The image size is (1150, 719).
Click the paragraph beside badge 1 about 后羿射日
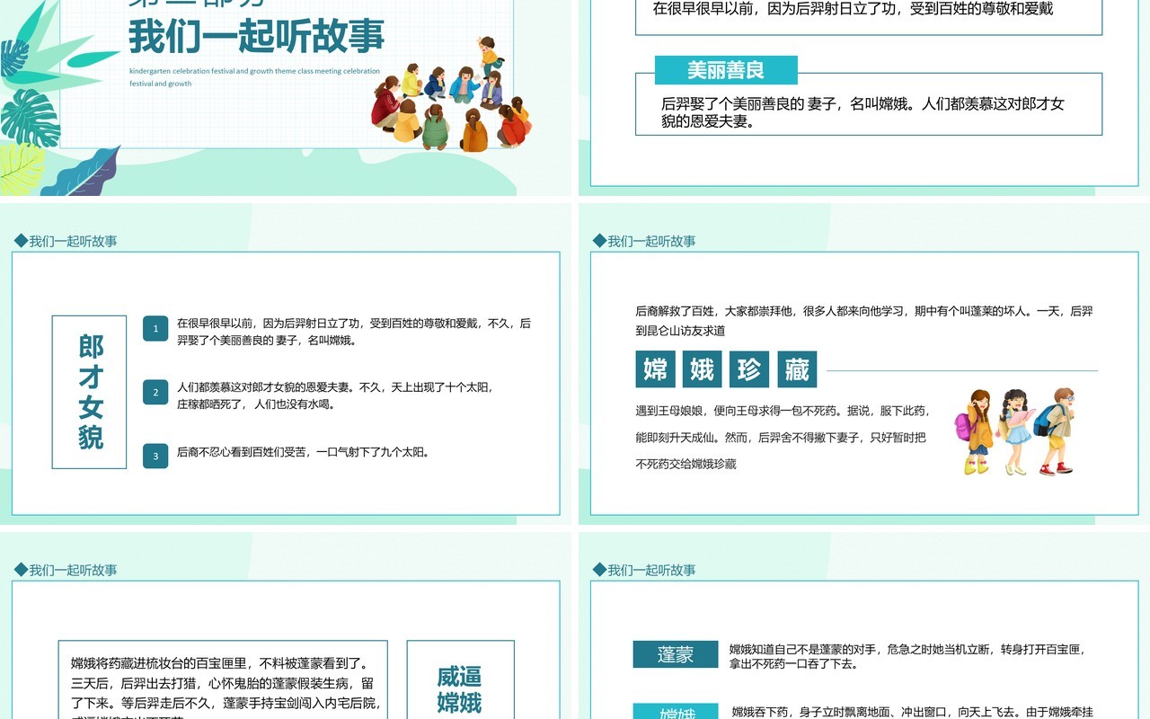354,332
